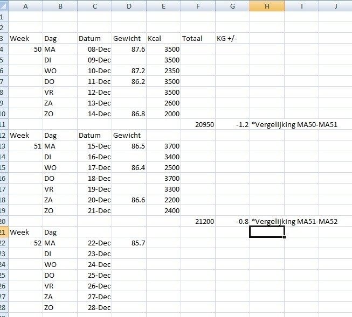Select the 'Kcal' header cell
Image resolution: width=352 pixels, height=317 pixels.
pos(163,38)
